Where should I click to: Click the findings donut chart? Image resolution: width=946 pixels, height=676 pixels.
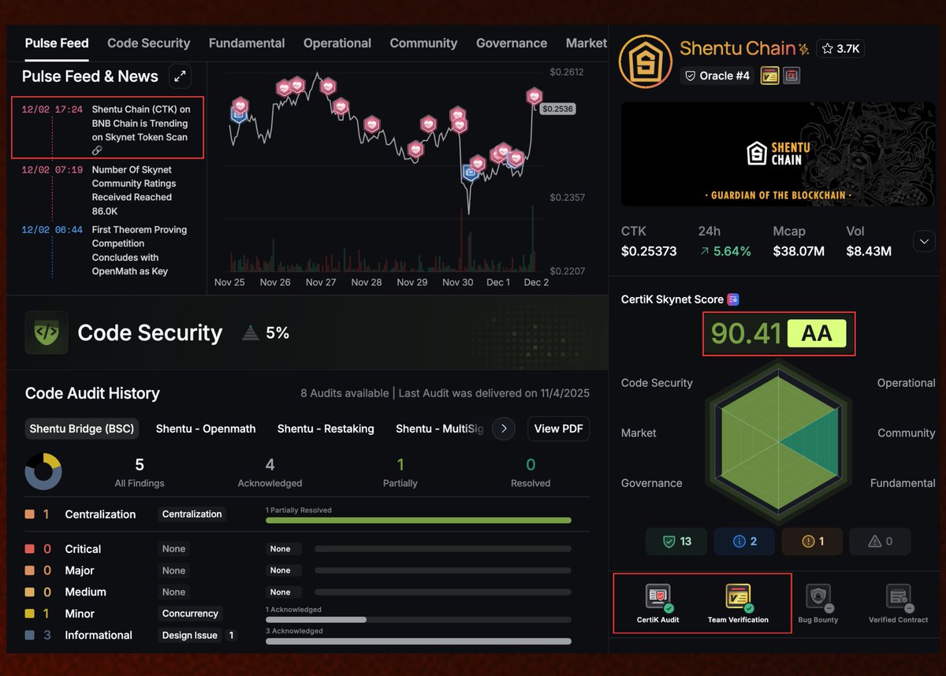click(x=43, y=471)
